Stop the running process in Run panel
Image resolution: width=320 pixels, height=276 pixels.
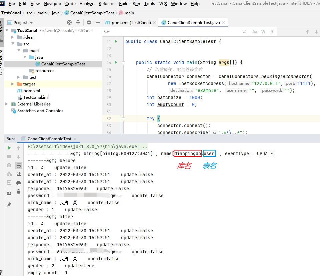[x=9, y=157]
